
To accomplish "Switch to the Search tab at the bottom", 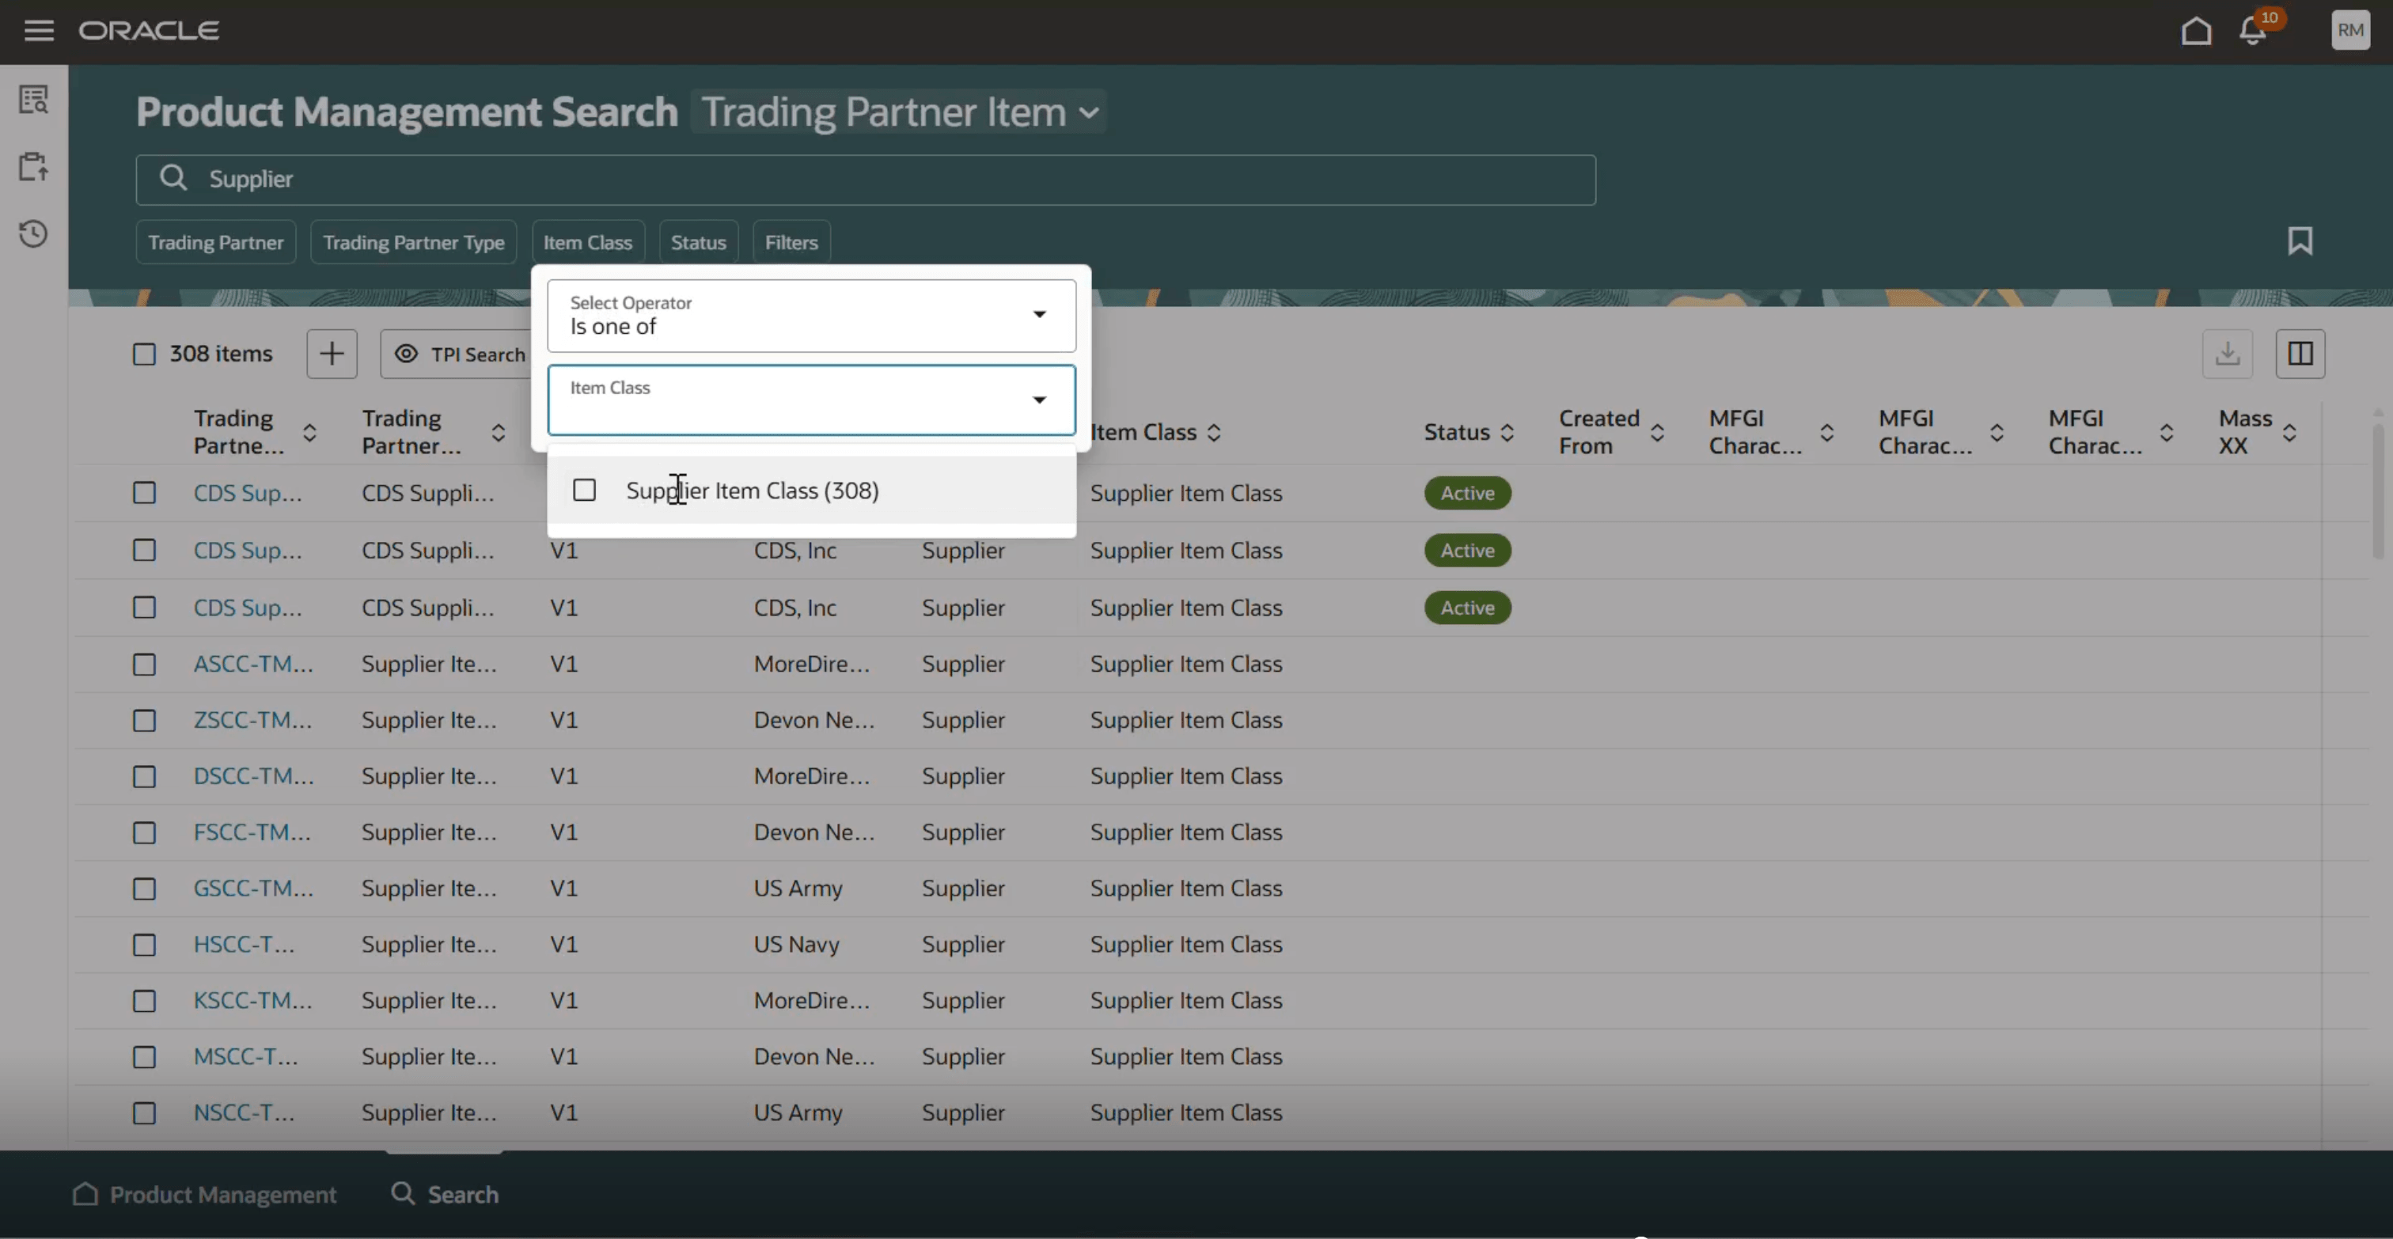I will coord(444,1193).
